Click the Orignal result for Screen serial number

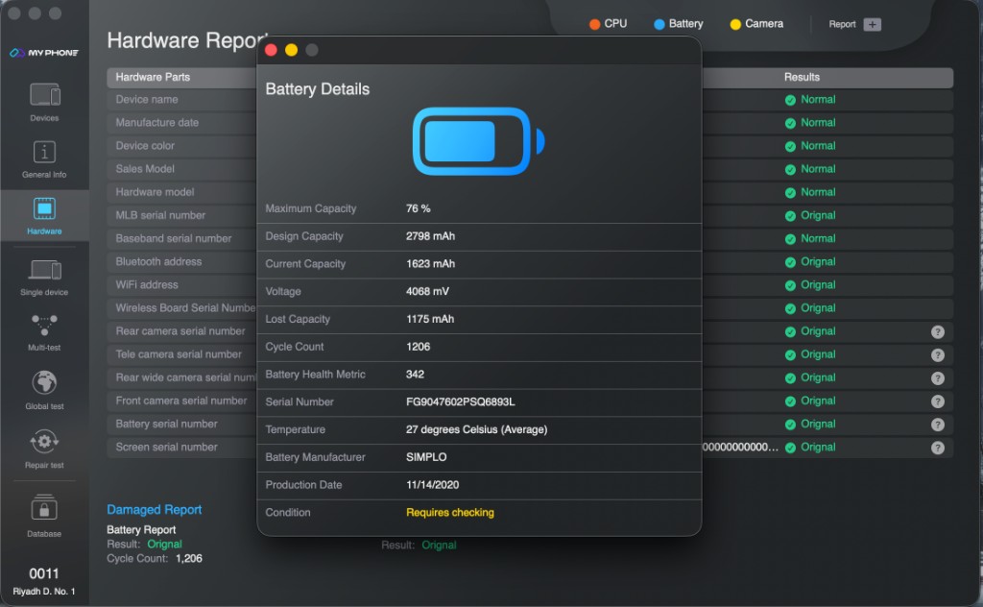[x=818, y=448]
